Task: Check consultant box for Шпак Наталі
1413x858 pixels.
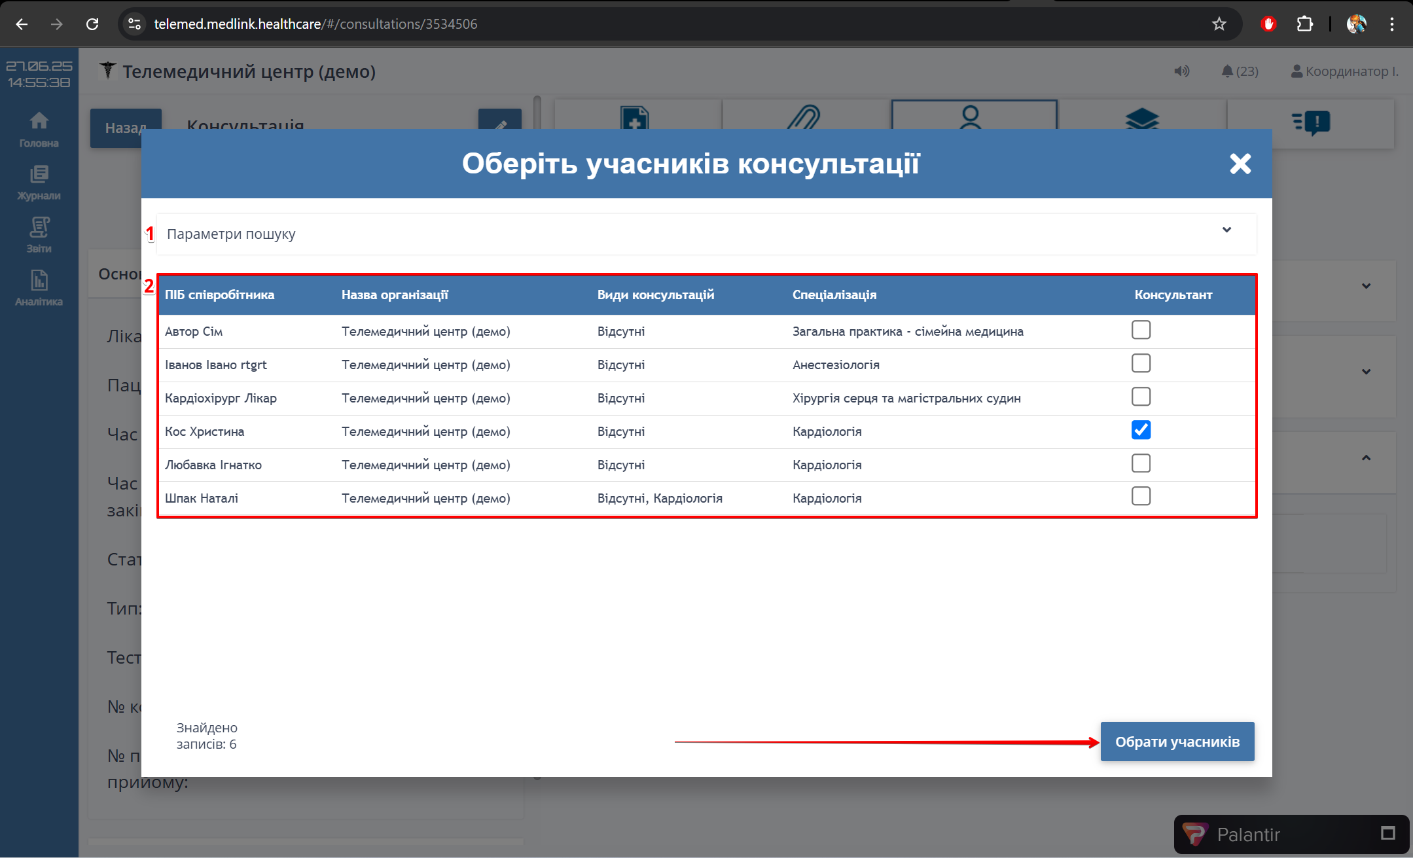Action: pos(1141,496)
